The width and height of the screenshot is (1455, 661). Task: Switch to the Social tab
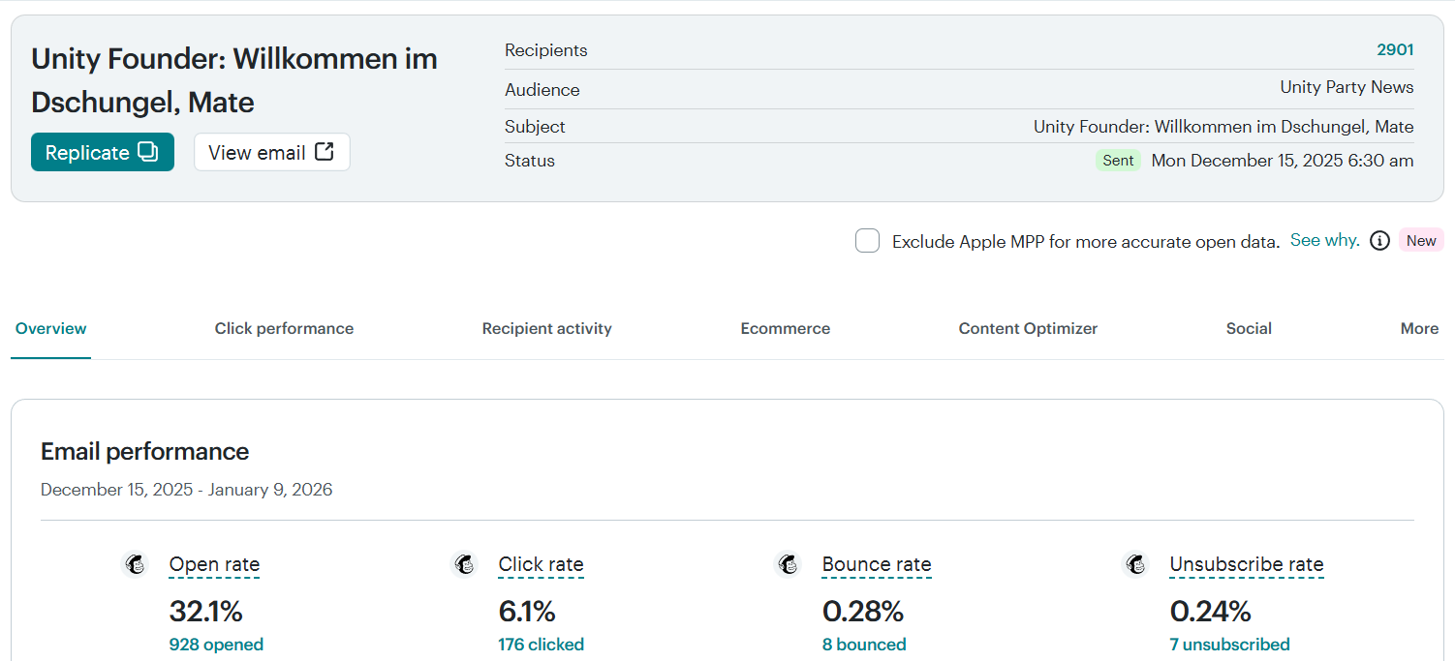click(x=1249, y=328)
